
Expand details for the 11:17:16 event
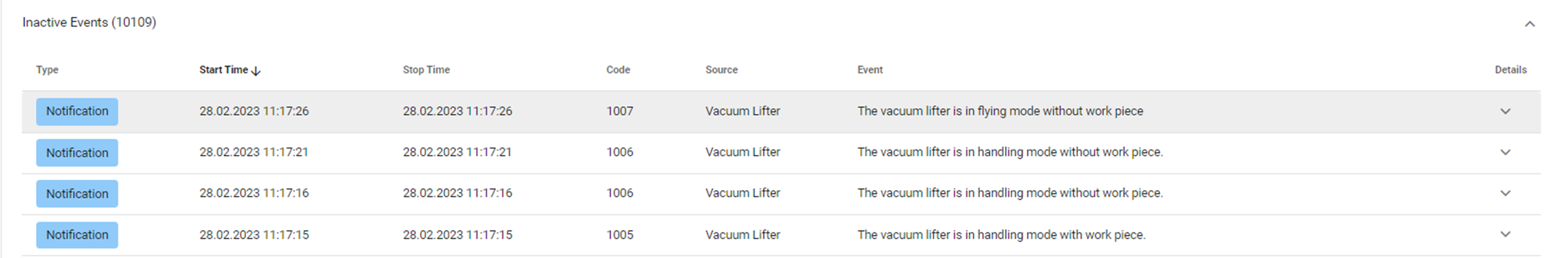1505,193
